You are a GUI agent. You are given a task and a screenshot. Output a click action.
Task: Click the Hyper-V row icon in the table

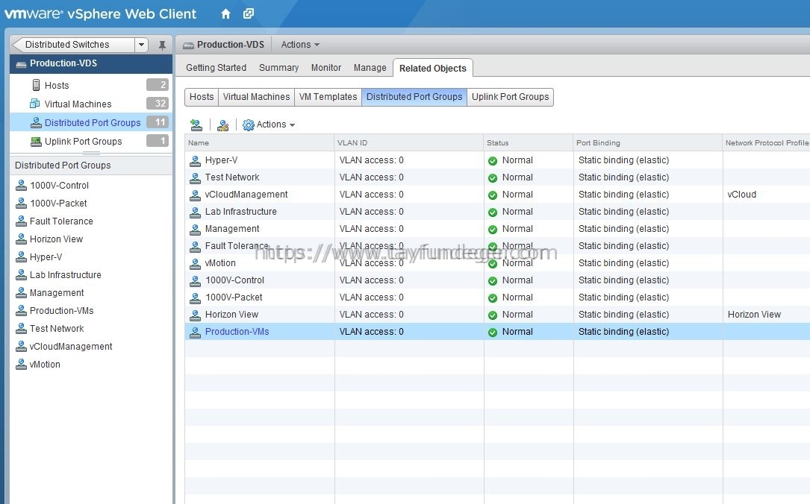pos(196,161)
